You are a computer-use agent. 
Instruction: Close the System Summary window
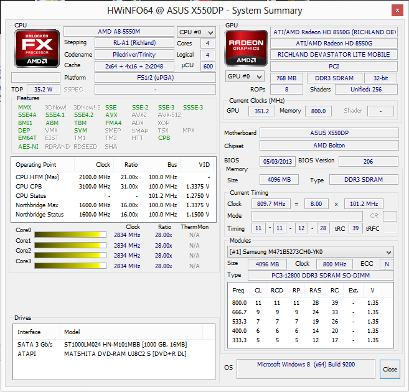pyautogui.click(x=397, y=11)
